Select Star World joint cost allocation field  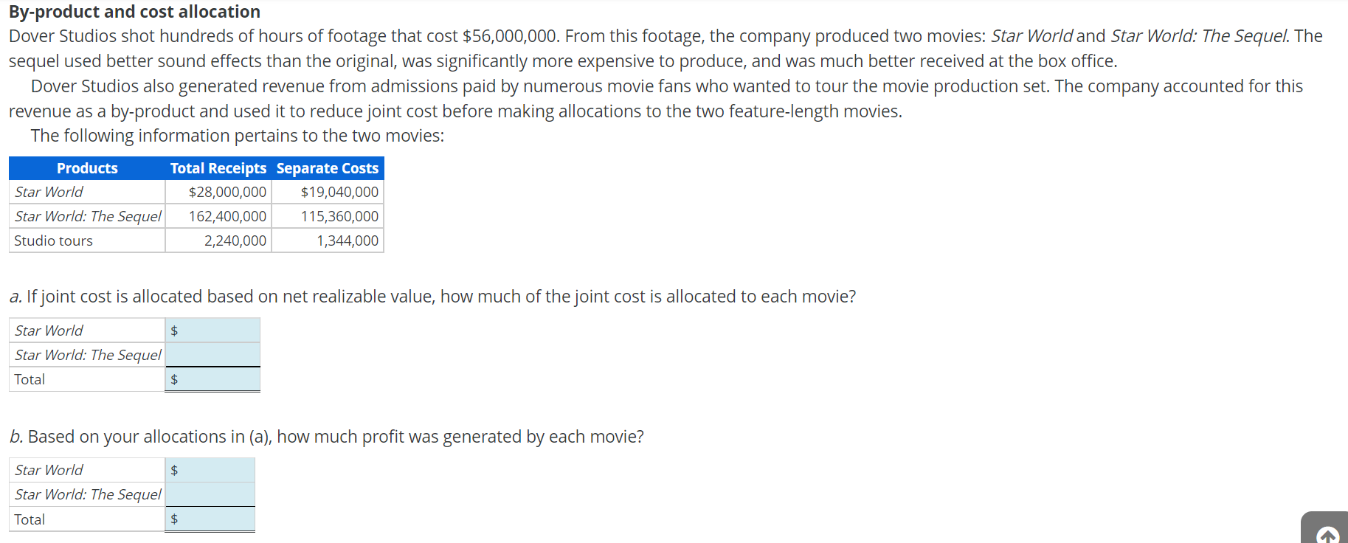pos(212,330)
